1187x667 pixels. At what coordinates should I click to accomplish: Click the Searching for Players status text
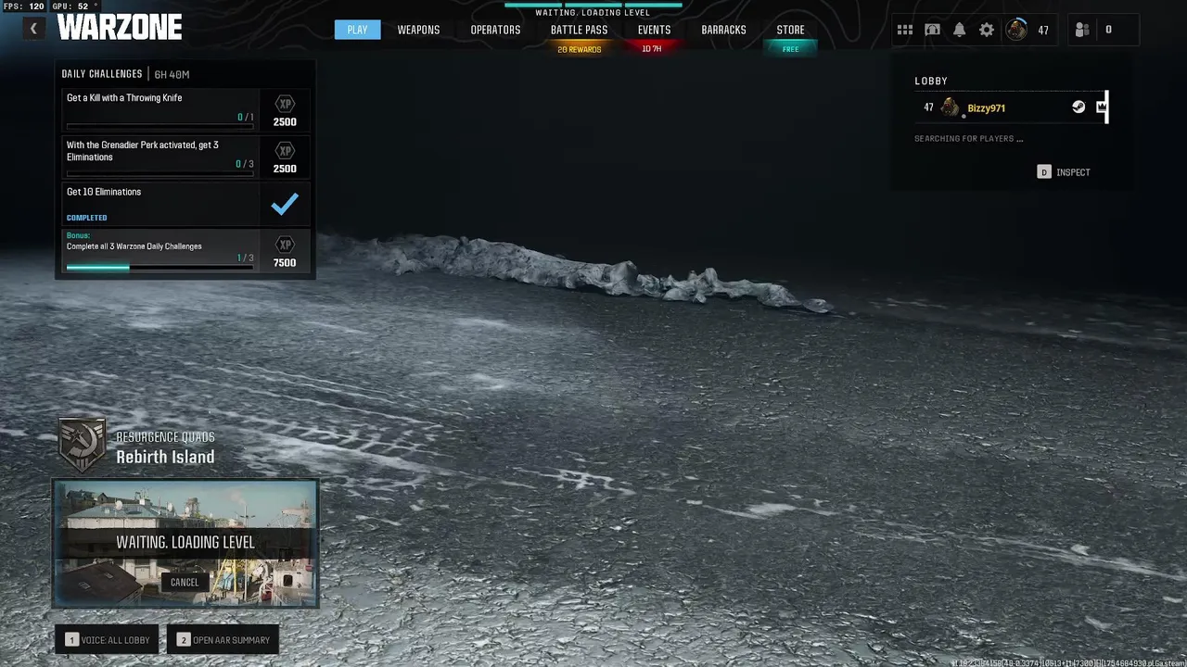click(969, 139)
